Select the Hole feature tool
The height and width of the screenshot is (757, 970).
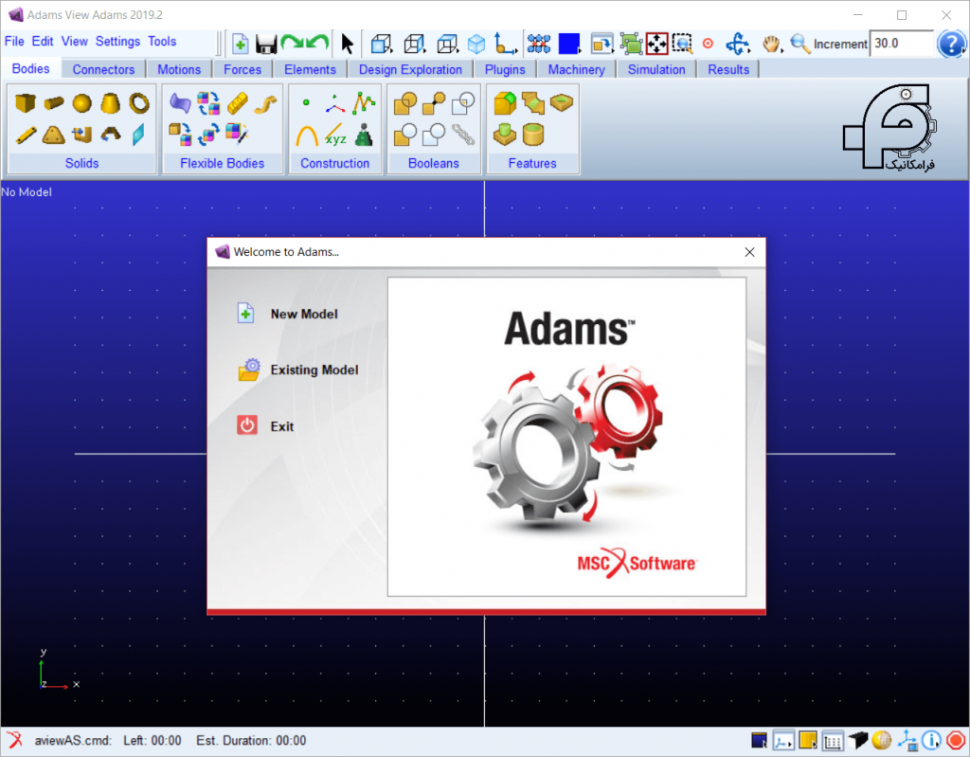pos(562,102)
